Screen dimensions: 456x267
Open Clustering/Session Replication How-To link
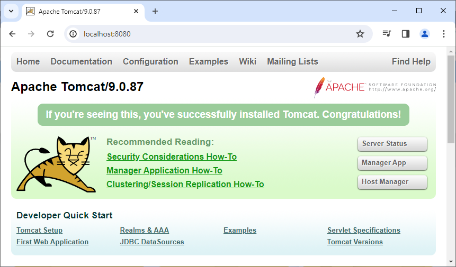[x=185, y=185]
